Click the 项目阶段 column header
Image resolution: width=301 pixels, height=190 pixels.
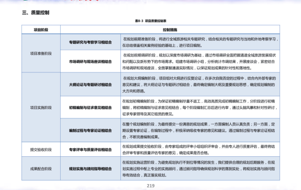41,30
